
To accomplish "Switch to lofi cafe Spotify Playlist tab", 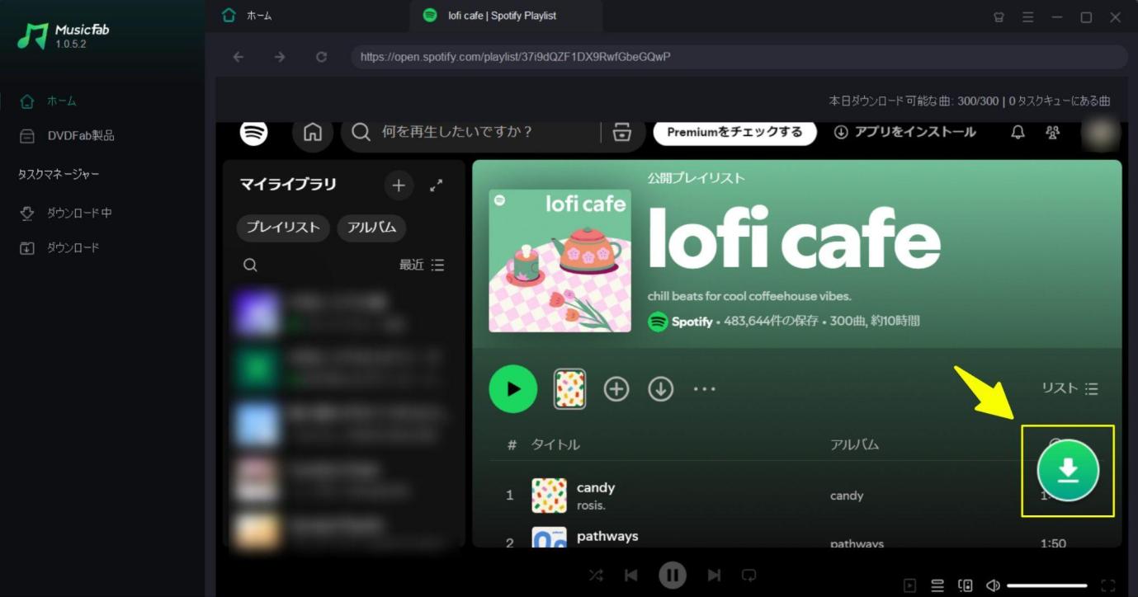I will tap(506, 16).
